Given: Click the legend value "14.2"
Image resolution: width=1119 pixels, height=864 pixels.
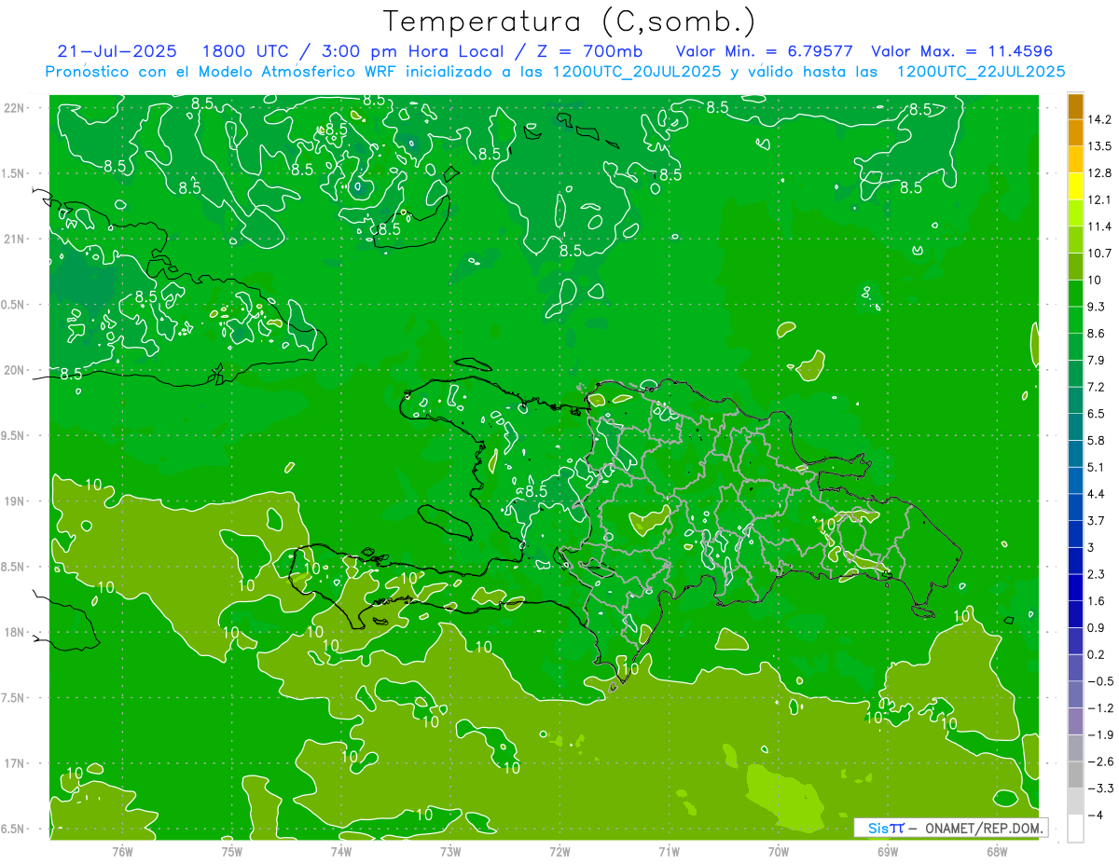Looking at the screenshot, I should pyautogui.click(x=1099, y=119).
